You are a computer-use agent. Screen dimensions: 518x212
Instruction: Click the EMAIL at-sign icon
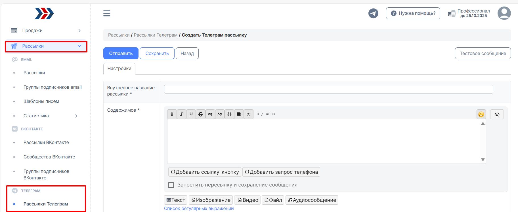(15, 60)
